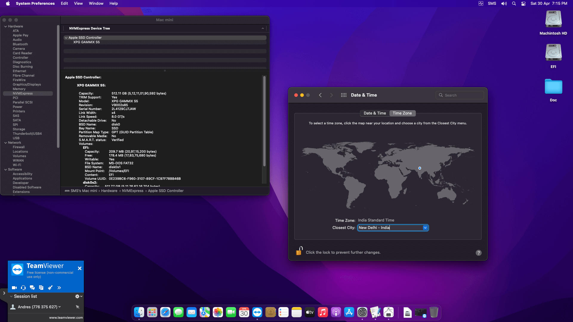Collapse the TeamViewer side panel arrow
The width and height of the screenshot is (573, 322).
pyautogui.click(x=4, y=293)
